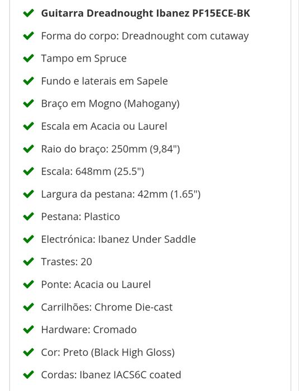Click the Electrónica: Ibanez Under Saddle text
299x391 pixels.
pyautogui.click(x=118, y=239)
